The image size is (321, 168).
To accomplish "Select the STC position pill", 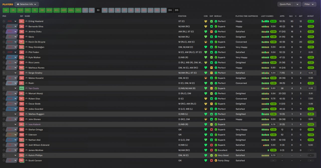I will 78,10.
